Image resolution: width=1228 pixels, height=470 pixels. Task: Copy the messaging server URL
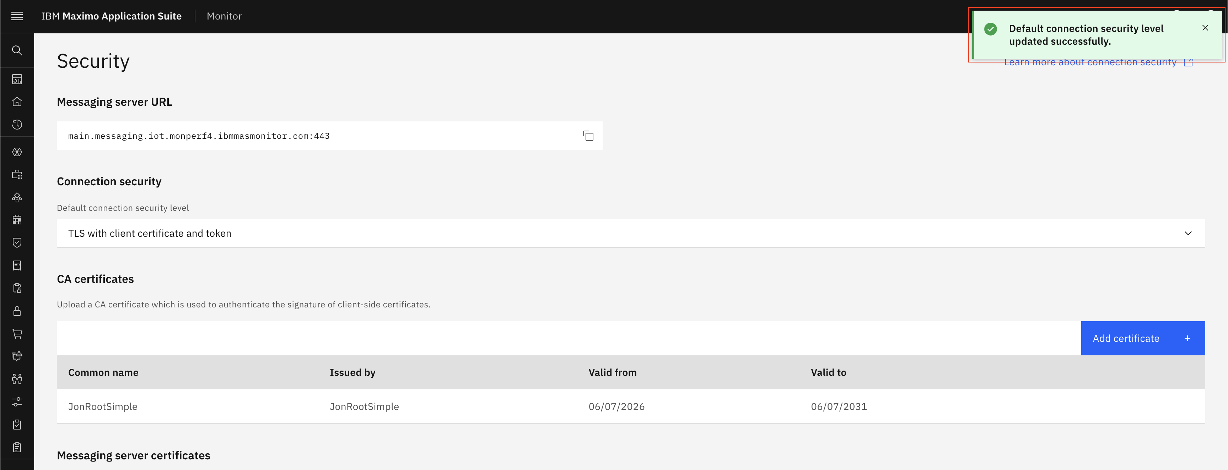click(x=588, y=136)
